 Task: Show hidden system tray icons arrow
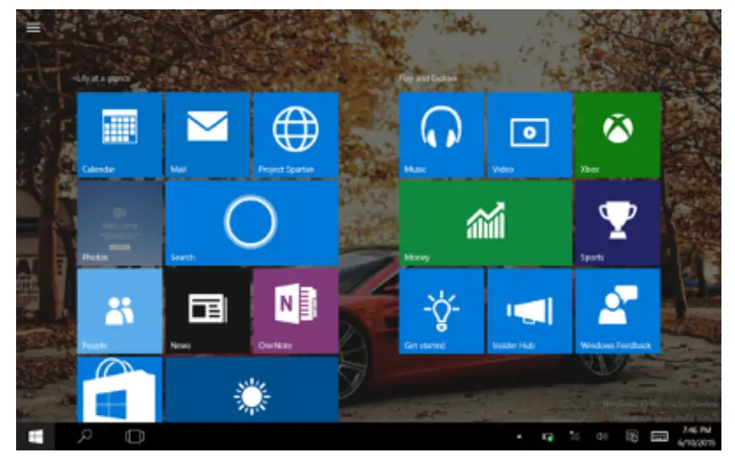coord(519,437)
